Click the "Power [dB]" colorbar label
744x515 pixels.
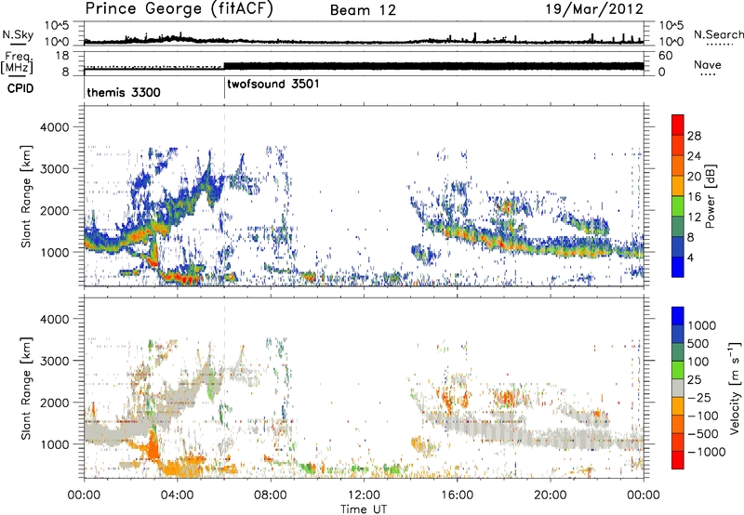[x=711, y=196]
